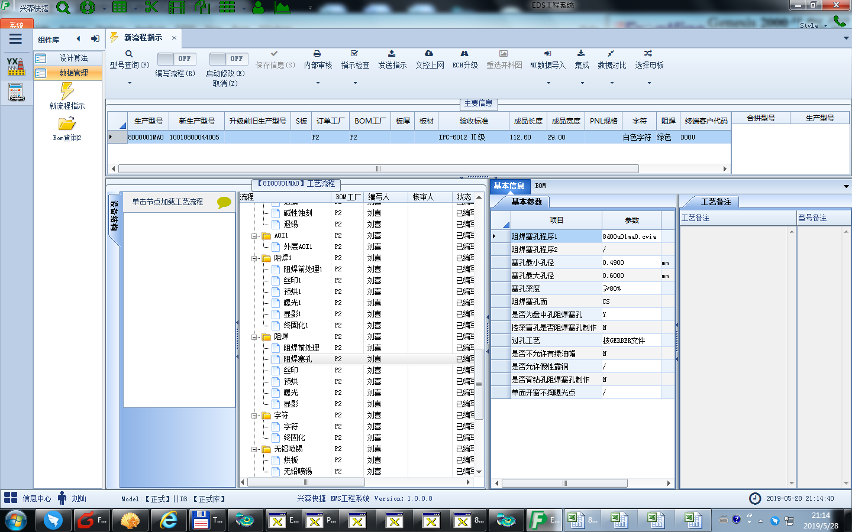Click the 数据对比 compress arrows icon
Image resolution: width=852 pixels, height=532 pixels.
[x=611, y=54]
